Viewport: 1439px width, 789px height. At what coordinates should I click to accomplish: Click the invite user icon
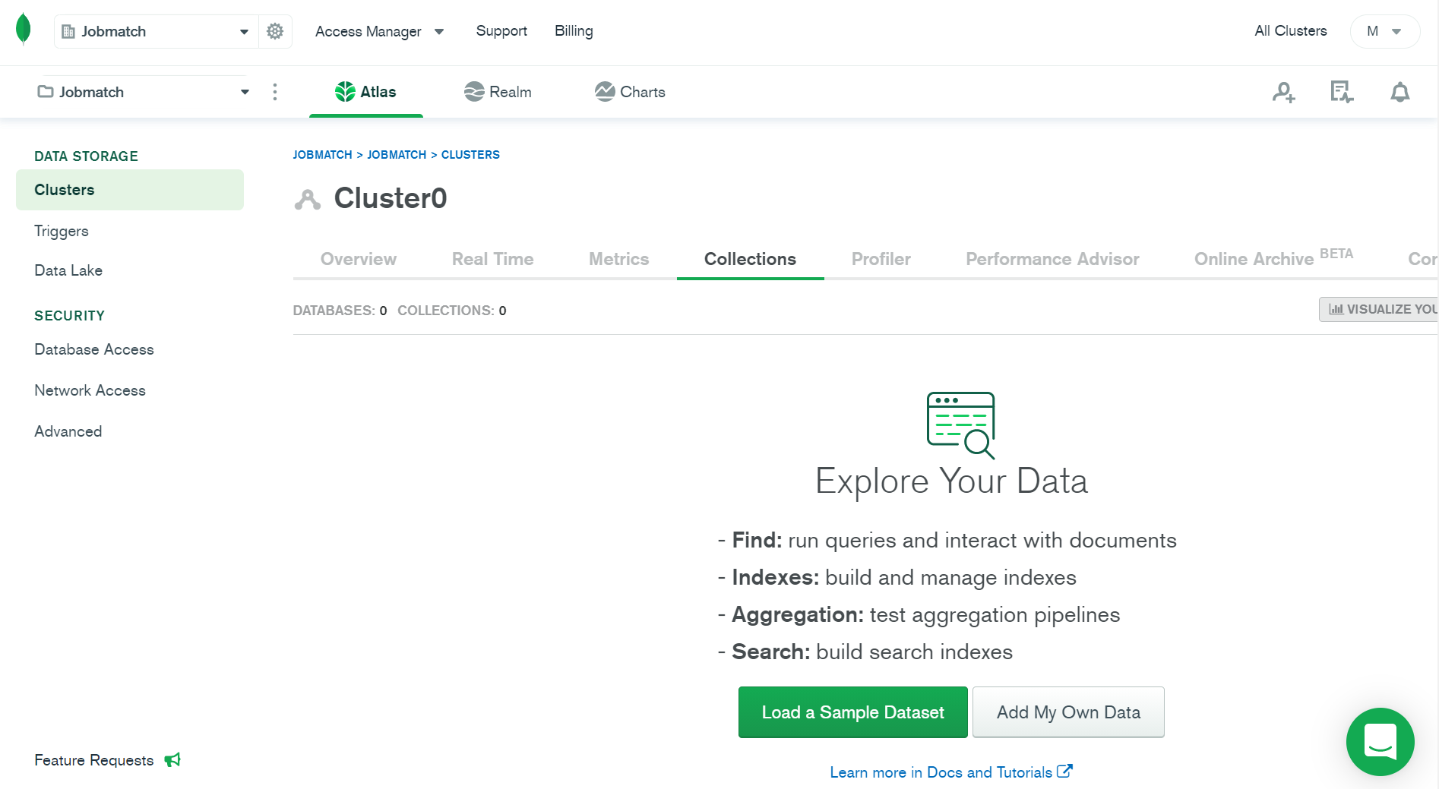[x=1284, y=92]
